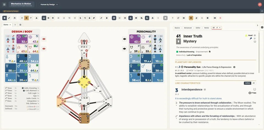This screenshot has height=130, width=264.
Task: Select Active in line characteristics toggle
Action: (x=248, y=83)
